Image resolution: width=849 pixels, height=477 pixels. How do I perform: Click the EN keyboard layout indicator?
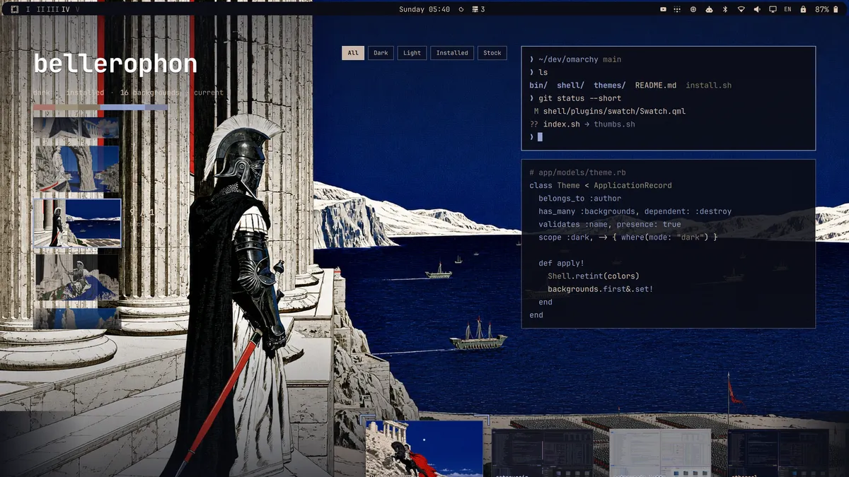coord(787,9)
